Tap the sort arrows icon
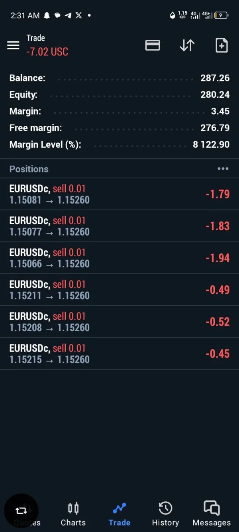Screen dimensions: 239x532 (x=187, y=45)
